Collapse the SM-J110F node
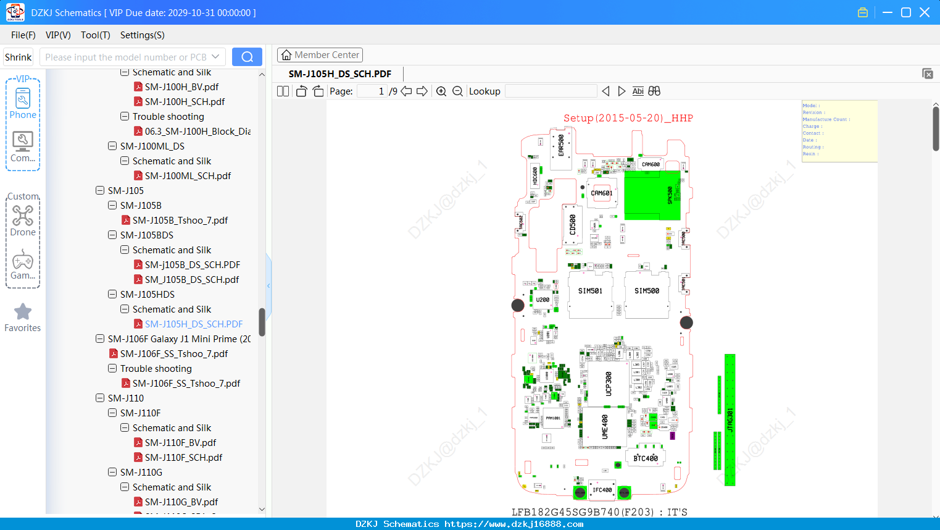The image size is (940, 530). click(x=112, y=413)
